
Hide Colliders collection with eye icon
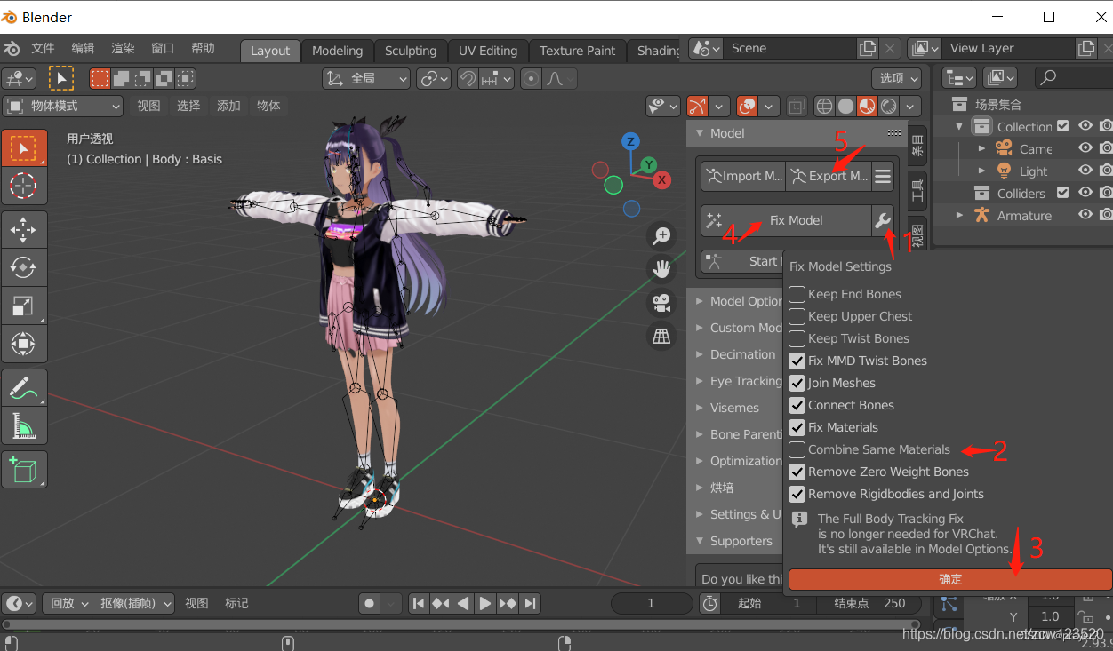point(1085,193)
